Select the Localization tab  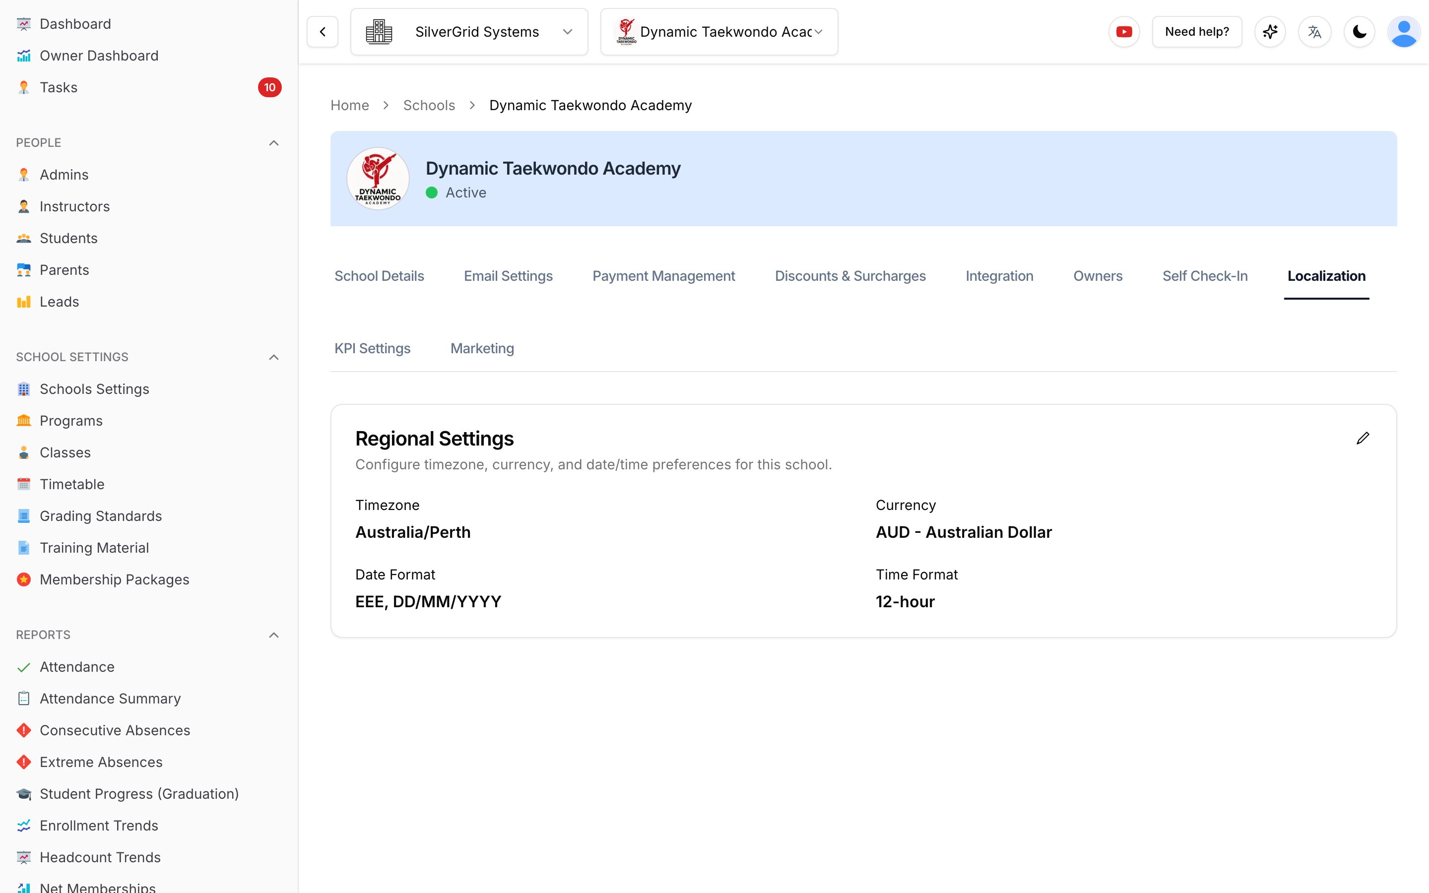coord(1326,276)
